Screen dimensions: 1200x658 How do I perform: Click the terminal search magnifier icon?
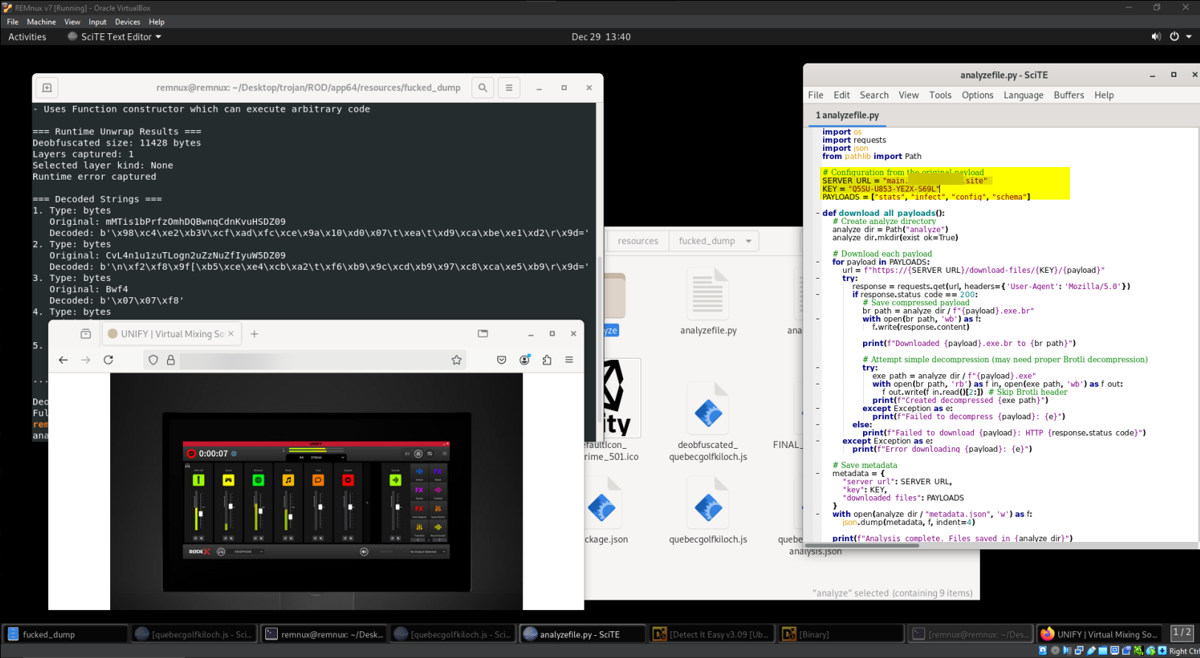(483, 88)
